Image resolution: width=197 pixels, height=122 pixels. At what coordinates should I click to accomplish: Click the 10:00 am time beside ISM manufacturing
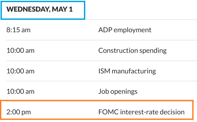(20, 71)
